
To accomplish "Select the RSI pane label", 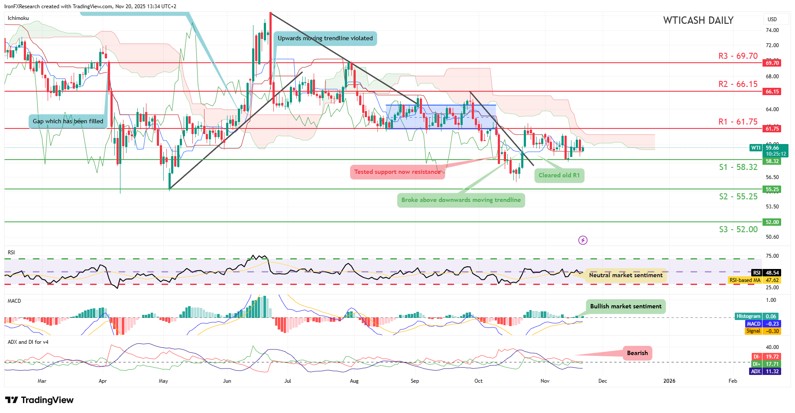I will click(x=10, y=252).
